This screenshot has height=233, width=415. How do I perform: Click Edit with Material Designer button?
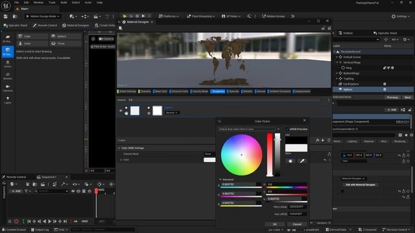point(361,184)
